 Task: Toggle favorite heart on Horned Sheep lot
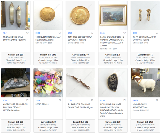coord(157,100)
